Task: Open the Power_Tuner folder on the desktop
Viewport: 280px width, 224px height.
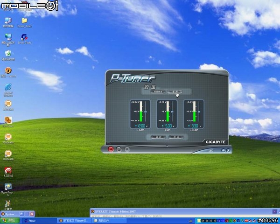Action: click(24, 22)
